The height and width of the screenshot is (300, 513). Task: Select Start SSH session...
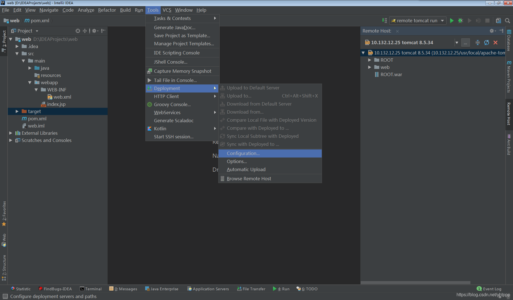pos(182,137)
